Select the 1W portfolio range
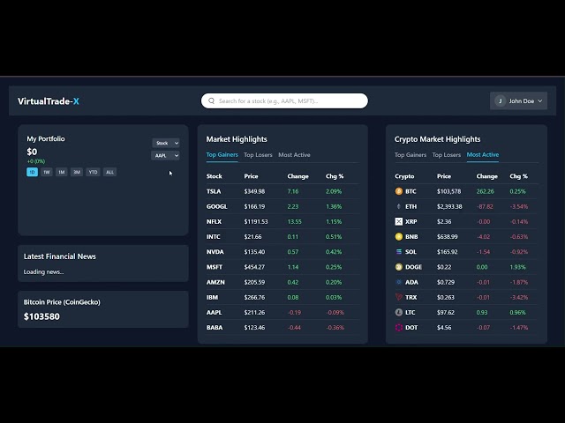565x423 pixels. [47, 172]
